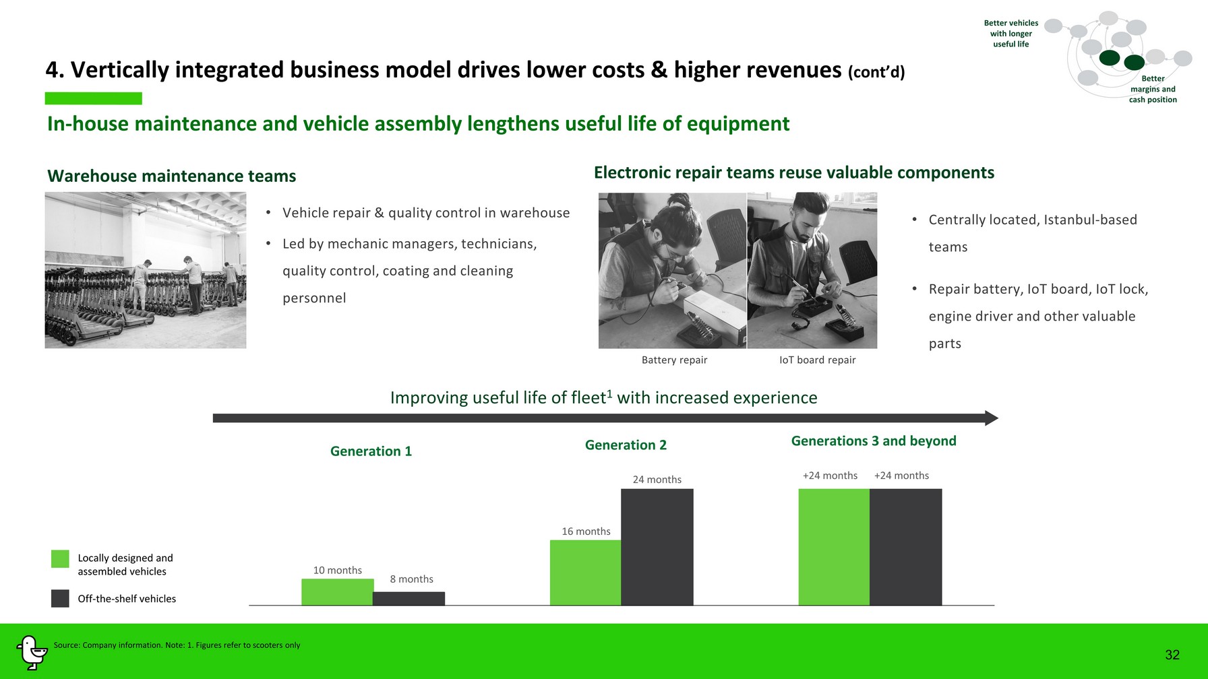Screen dimensions: 1208x679
Task: Click the Generation 1 green 10 months bar
Action: [x=337, y=592]
